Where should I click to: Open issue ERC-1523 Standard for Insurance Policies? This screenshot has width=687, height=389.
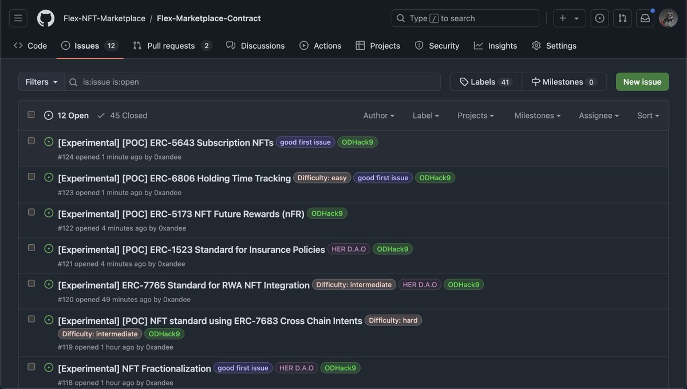(191, 249)
